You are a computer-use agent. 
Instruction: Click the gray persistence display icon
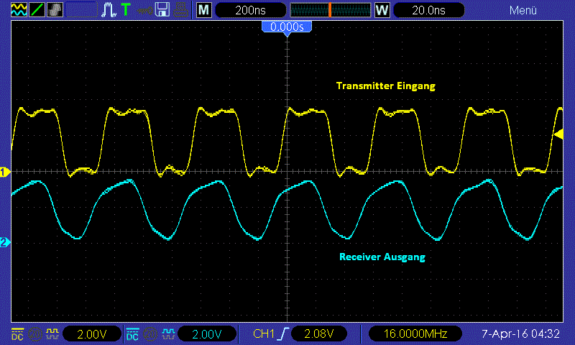pos(55,9)
